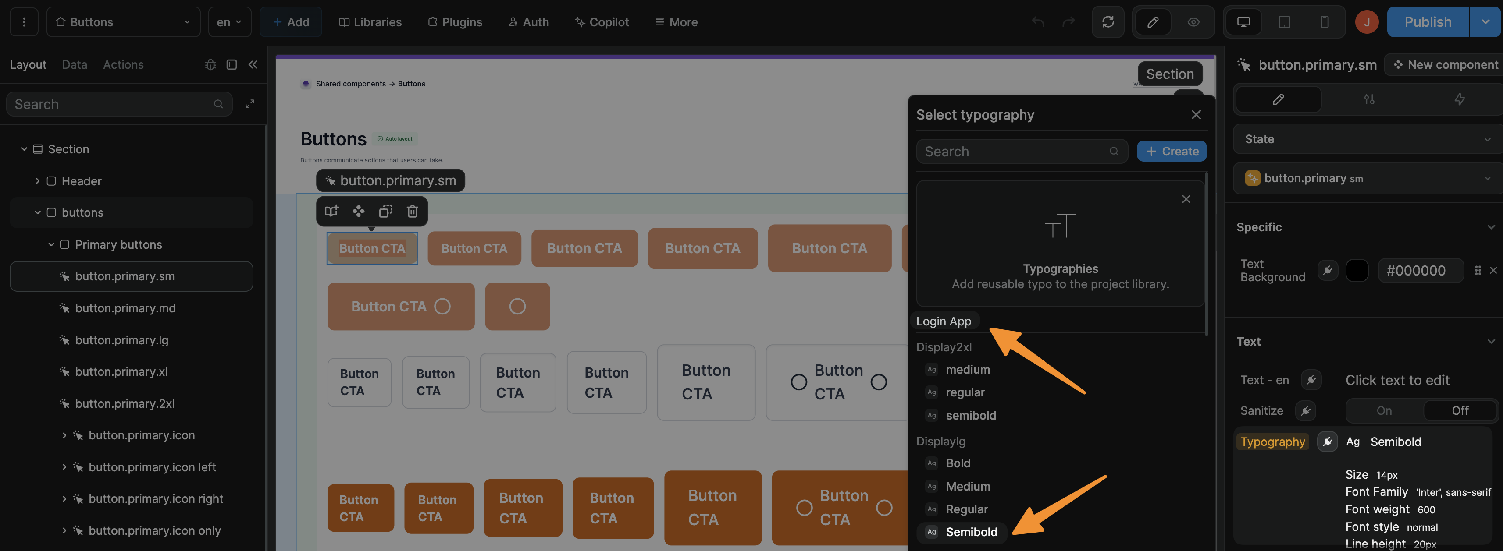Click the black text background color swatch
The height and width of the screenshot is (551, 1503).
(1357, 271)
